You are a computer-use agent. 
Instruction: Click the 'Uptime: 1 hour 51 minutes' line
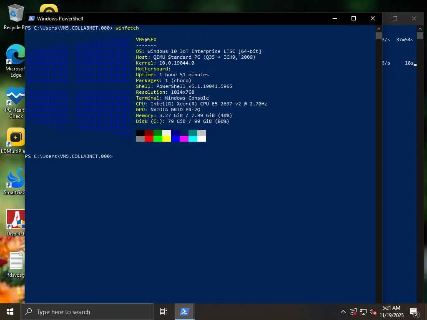coord(172,75)
